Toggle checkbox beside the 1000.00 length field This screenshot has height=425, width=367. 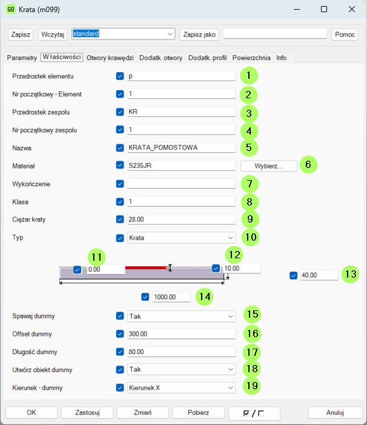coord(145,297)
